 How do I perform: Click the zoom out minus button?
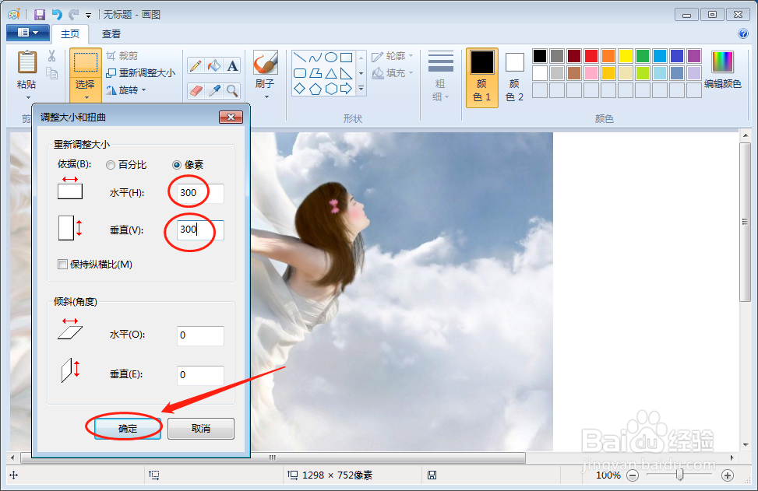(633, 475)
